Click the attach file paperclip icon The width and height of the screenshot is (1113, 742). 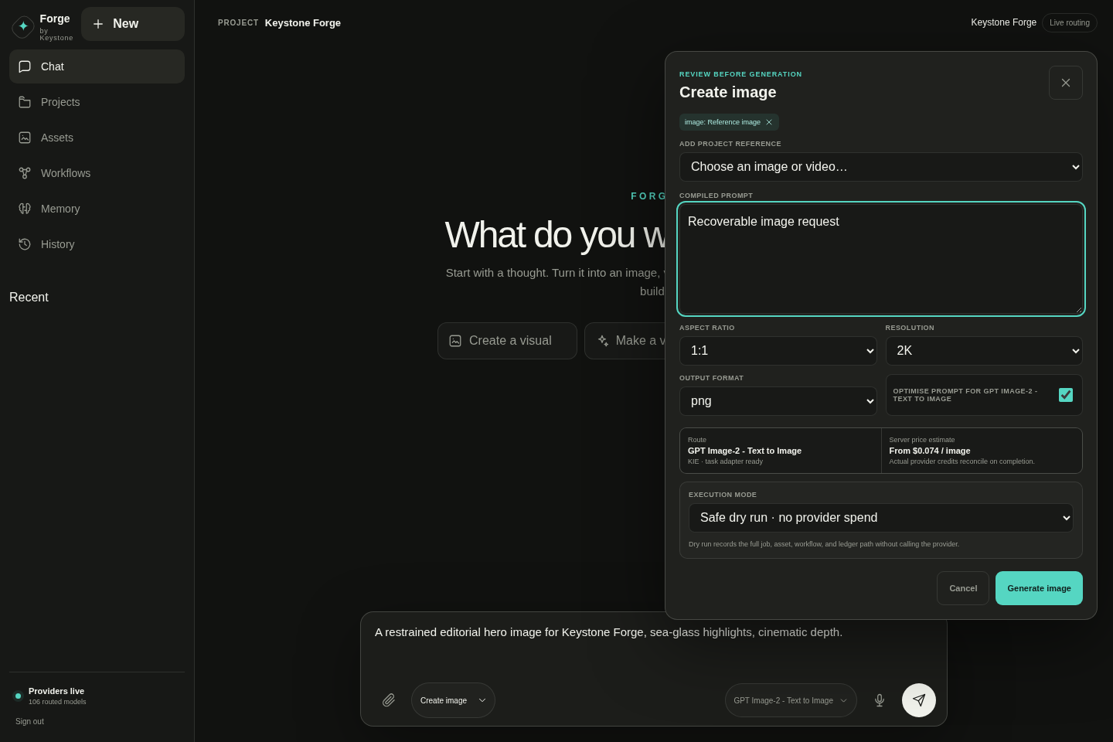[x=389, y=700]
